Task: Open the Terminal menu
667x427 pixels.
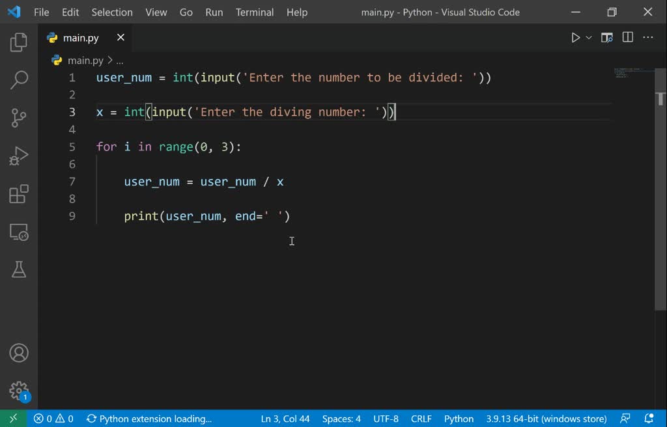Action: coord(254,12)
